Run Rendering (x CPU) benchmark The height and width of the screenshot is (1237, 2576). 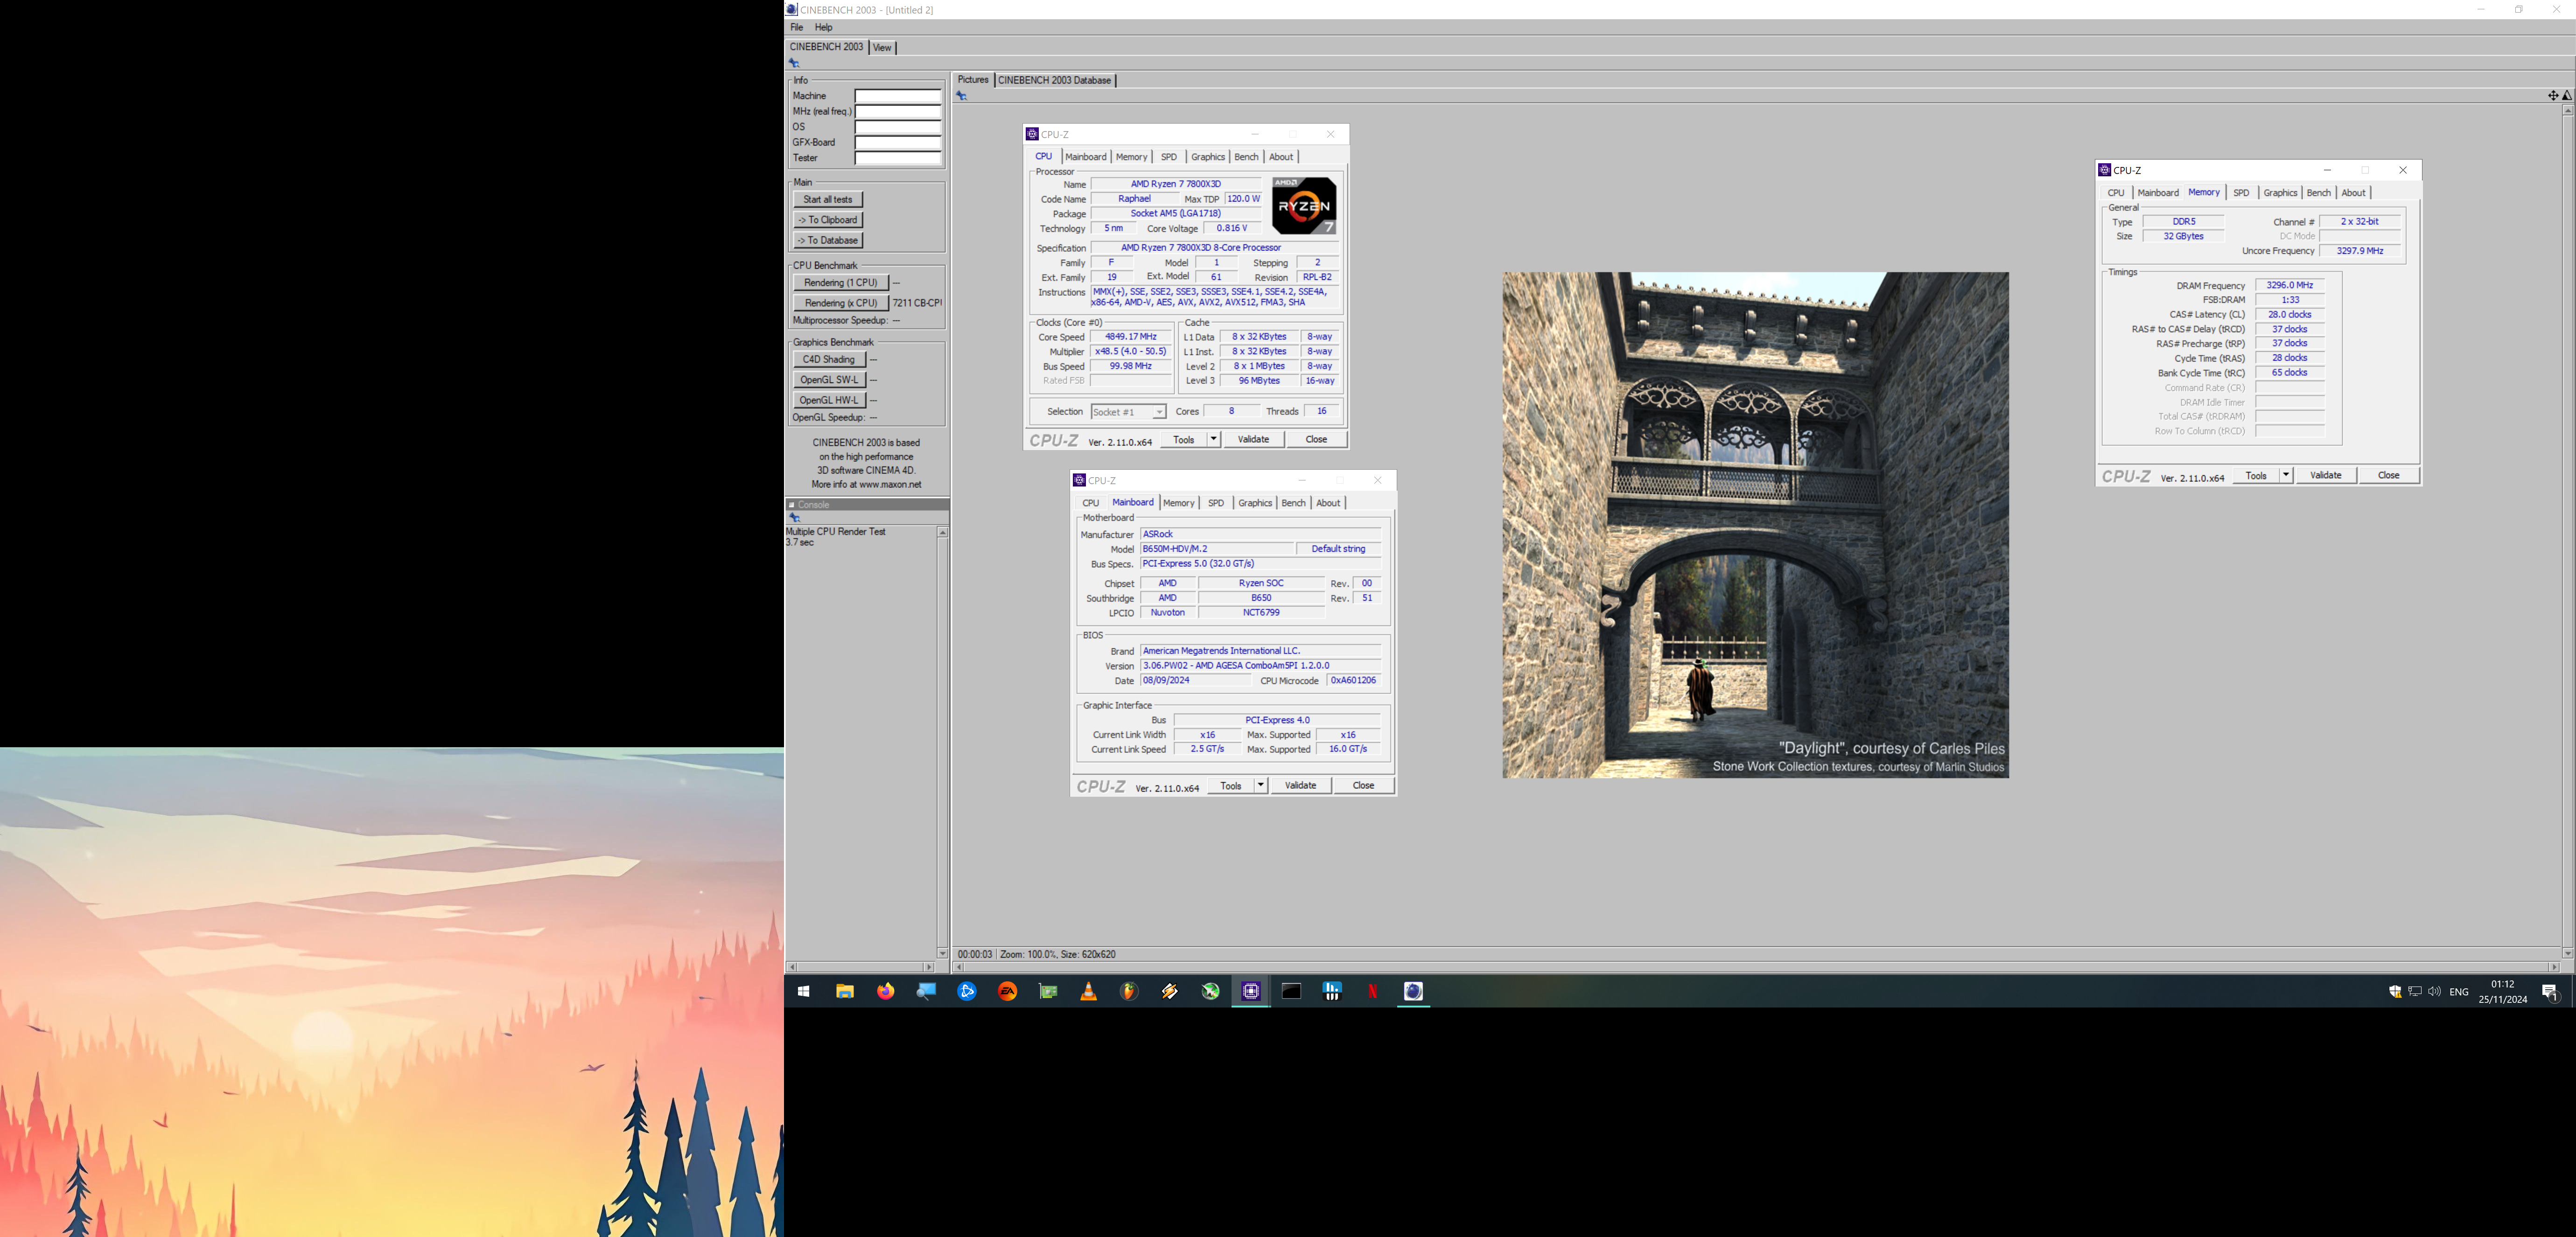841,303
